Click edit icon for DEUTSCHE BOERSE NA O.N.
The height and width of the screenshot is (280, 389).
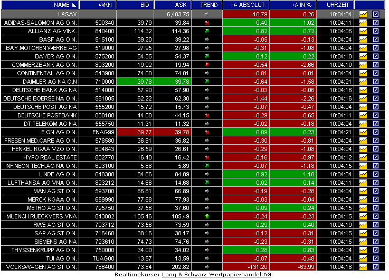pos(376,98)
